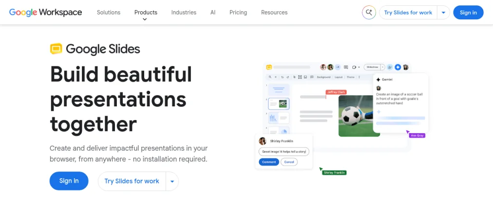Open the Solutions menu
The image size is (493, 204).
tap(109, 13)
